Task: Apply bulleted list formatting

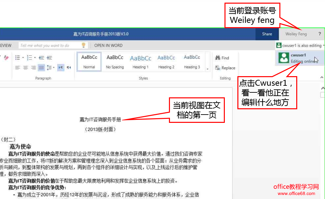Action: tap(18, 58)
